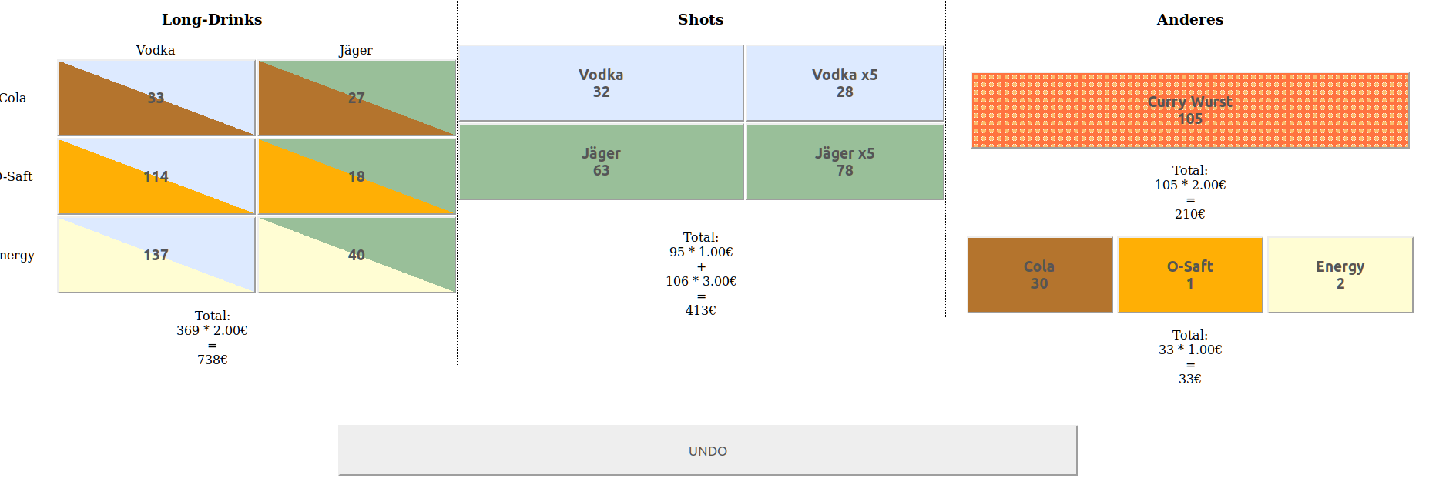Click the Long-Drinks total of 738€

pyautogui.click(x=212, y=360)
